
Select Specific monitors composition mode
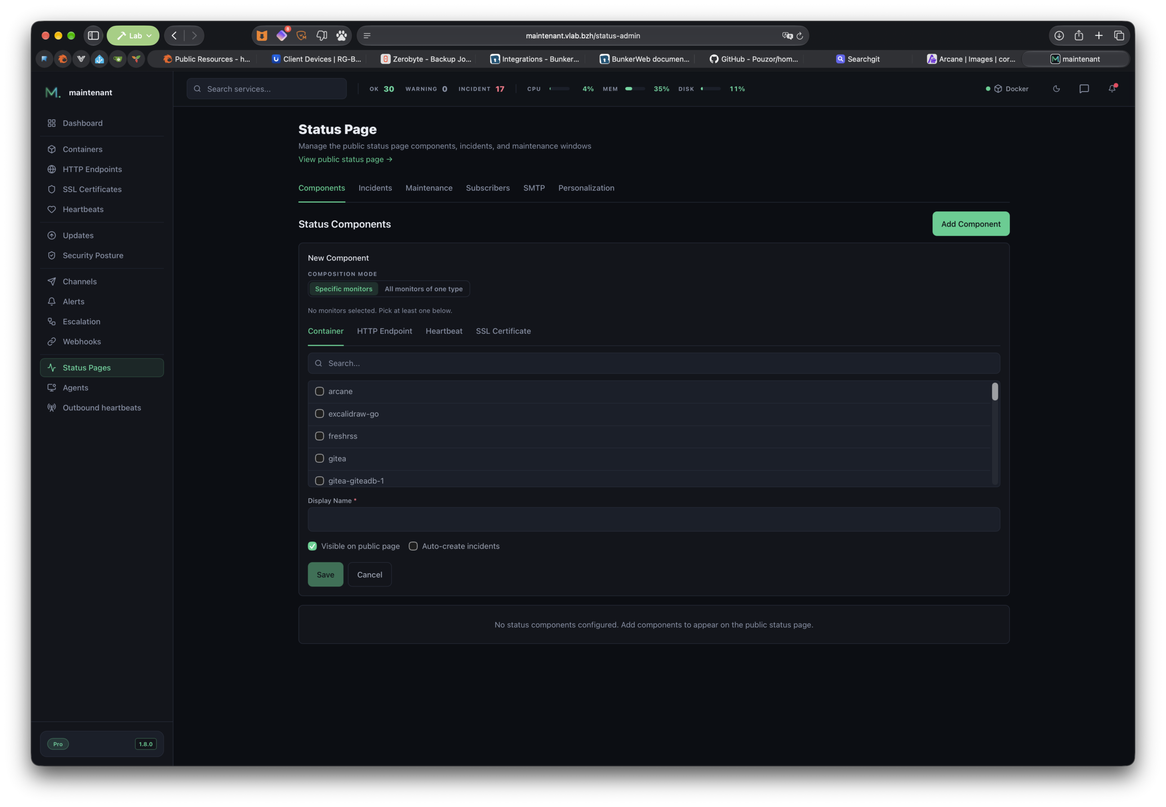pyautogui.click(x=343, y=289)
